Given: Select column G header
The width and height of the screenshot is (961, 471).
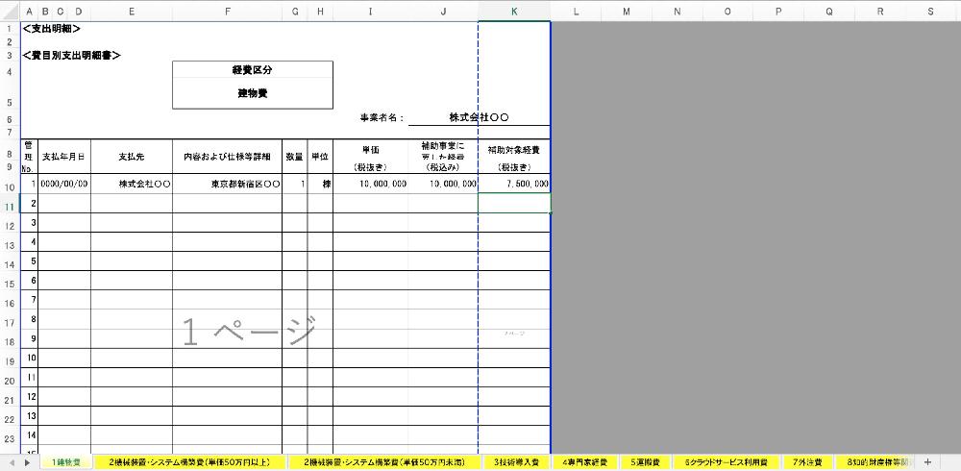Looking at the screenshot, I should click(295, 11).
